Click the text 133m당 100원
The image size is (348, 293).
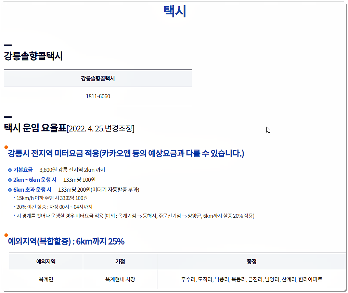click(x=79, y=180)
